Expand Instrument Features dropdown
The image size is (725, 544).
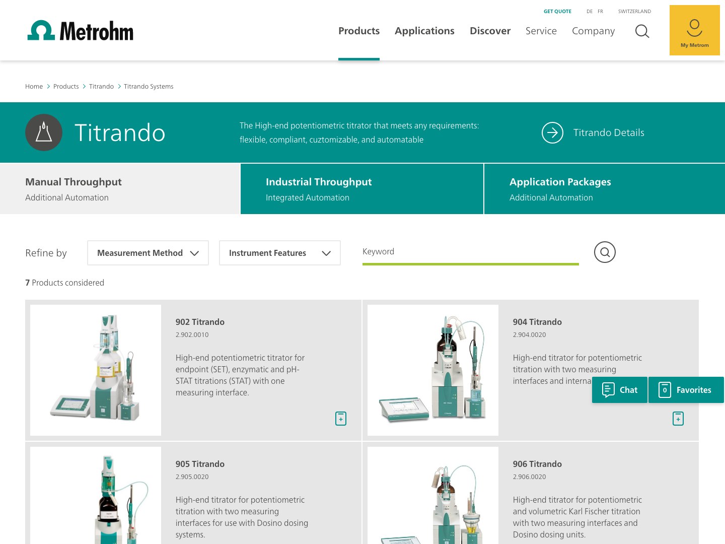coord(280,253)
